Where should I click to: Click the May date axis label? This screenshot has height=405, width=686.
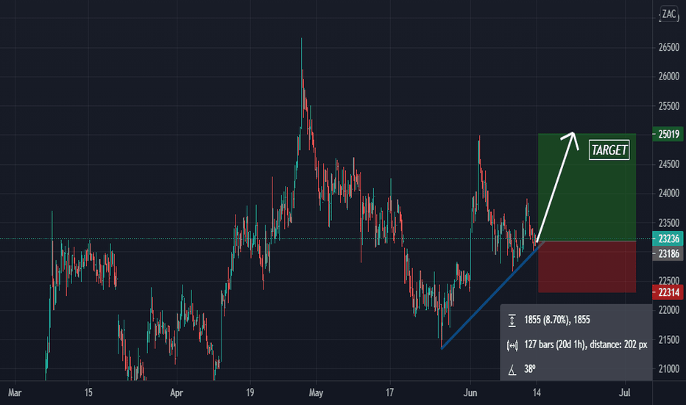tap(316, 392)
